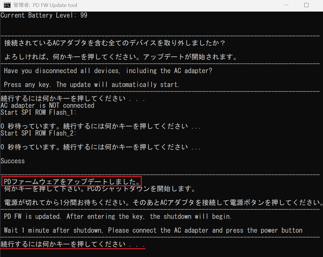Click the line starting with "電源が切れてから1分間"
323x257 pixels.
pos(162,202)
